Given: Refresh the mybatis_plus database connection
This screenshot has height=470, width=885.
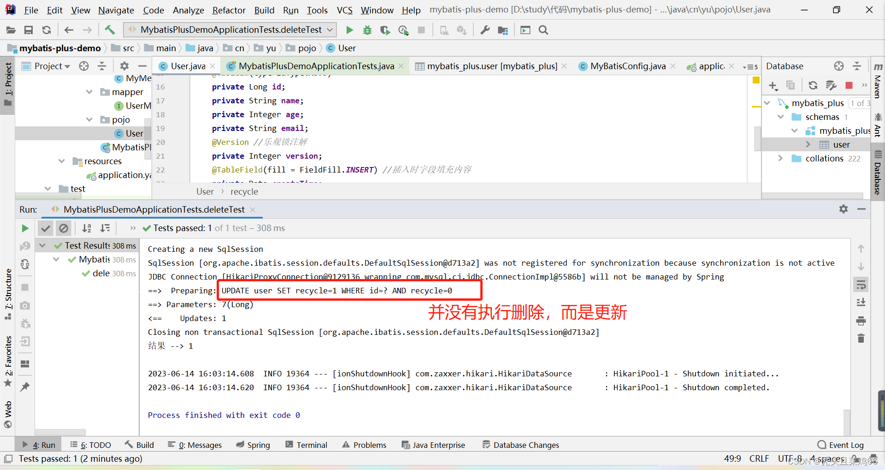Looking at the screenshot, I should pos(813,85).
